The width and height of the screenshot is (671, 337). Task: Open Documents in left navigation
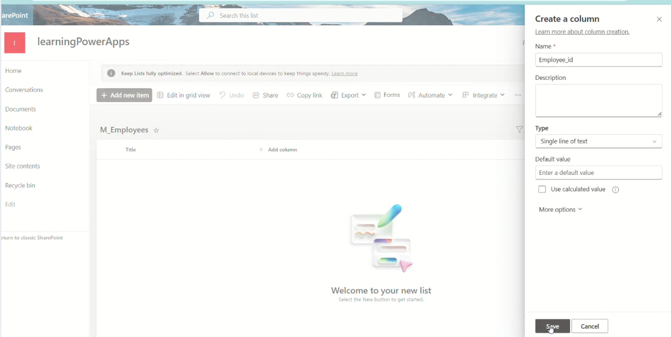20,109
